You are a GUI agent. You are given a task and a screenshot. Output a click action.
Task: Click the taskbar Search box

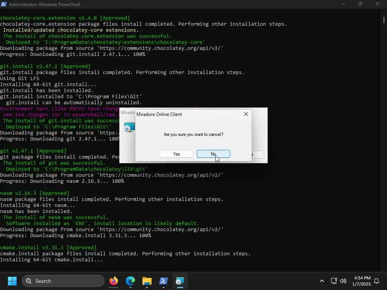(63, 281)
